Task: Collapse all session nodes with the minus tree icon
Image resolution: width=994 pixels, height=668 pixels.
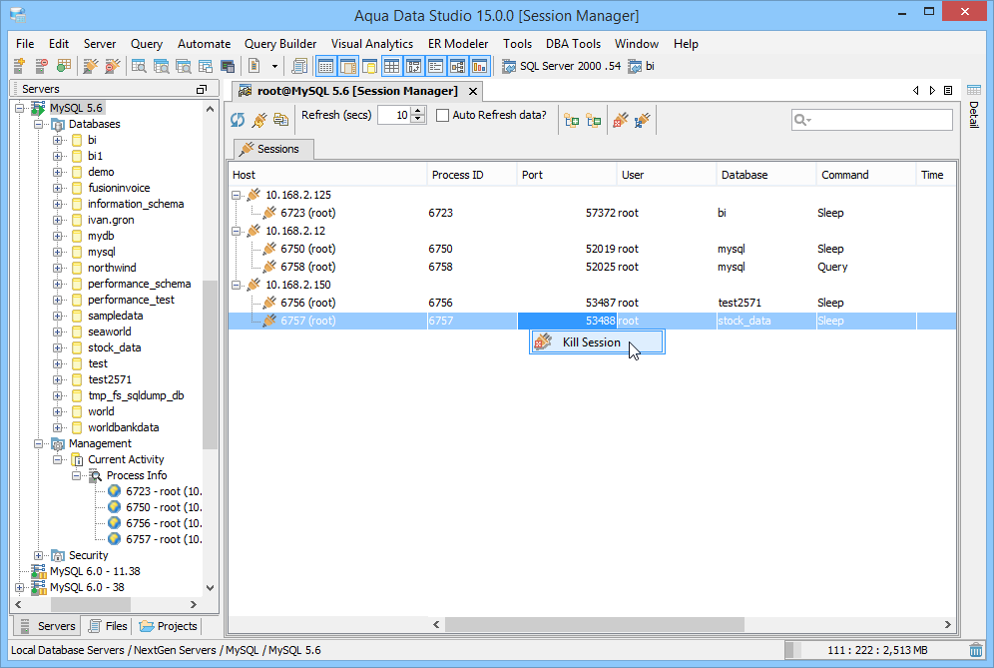Action: tap(594, 119)
